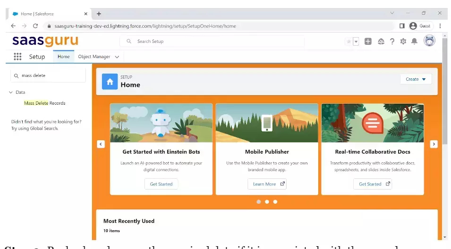Show previous carousel cards
The width and height of the screenshot is (451, 249).
(x=101, y=144)
